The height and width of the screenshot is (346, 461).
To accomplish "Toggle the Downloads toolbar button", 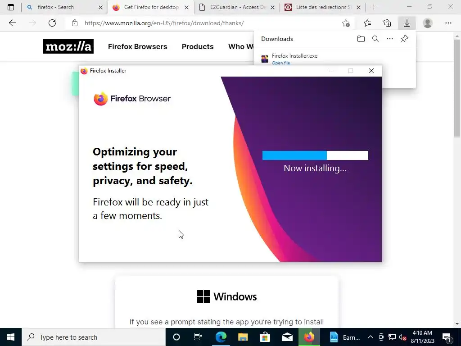I will click(x=407, y=23).
